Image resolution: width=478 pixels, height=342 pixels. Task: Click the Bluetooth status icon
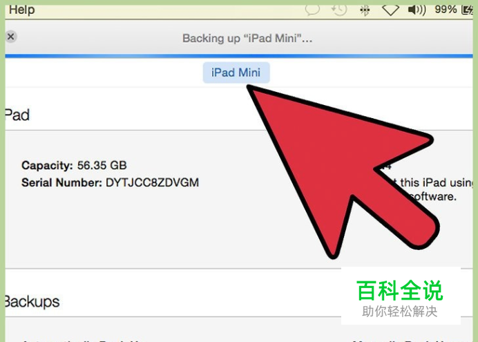click(x=365, y=10)
